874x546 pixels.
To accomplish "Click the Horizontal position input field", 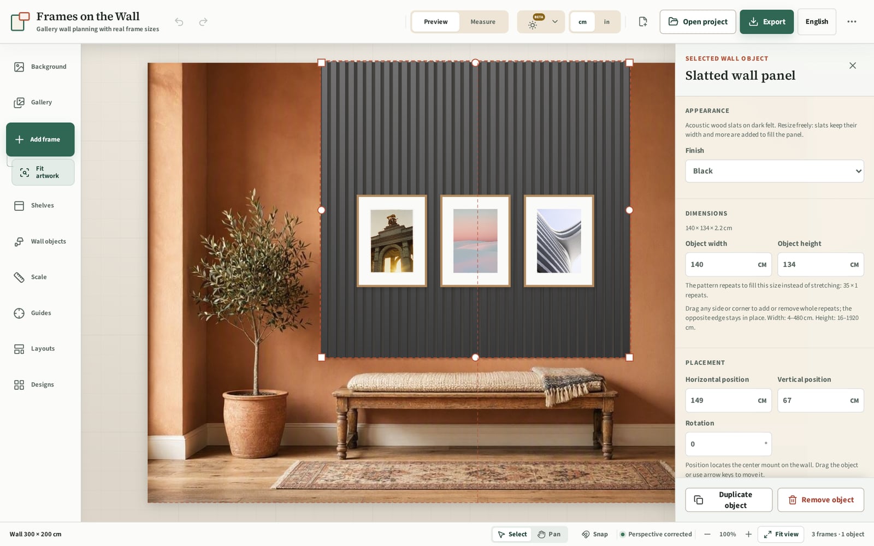I will 728,401.
